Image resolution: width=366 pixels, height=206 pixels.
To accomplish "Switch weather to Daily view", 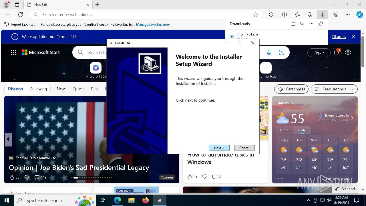I will (x=302, y=130).
